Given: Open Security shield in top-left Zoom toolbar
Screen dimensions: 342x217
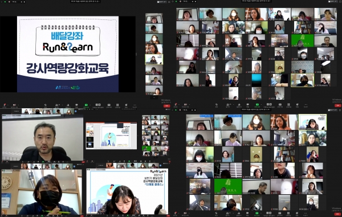Looking at the screenshot, I should click(46, 106).
